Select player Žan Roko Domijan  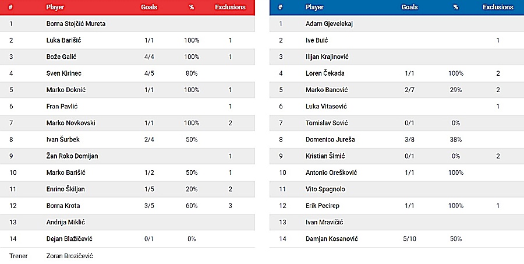tap(71, 156)
